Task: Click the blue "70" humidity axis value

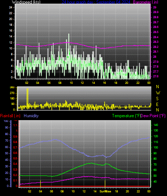Action: [7, 140]
